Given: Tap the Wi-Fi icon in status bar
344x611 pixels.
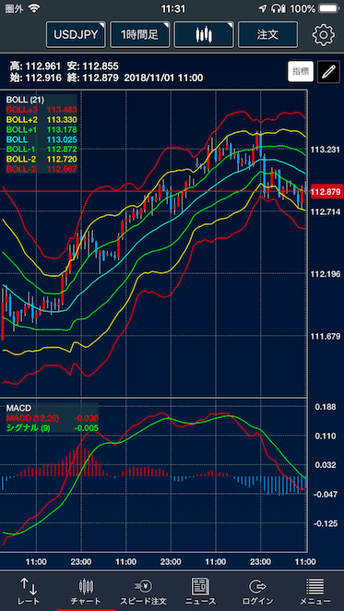Looking at the screenshot, I should tap(35, 9).
